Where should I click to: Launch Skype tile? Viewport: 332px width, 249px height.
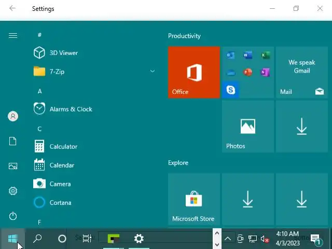230,90
